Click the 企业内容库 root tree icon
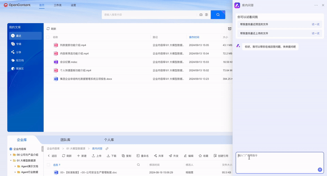 pos(11,149)
